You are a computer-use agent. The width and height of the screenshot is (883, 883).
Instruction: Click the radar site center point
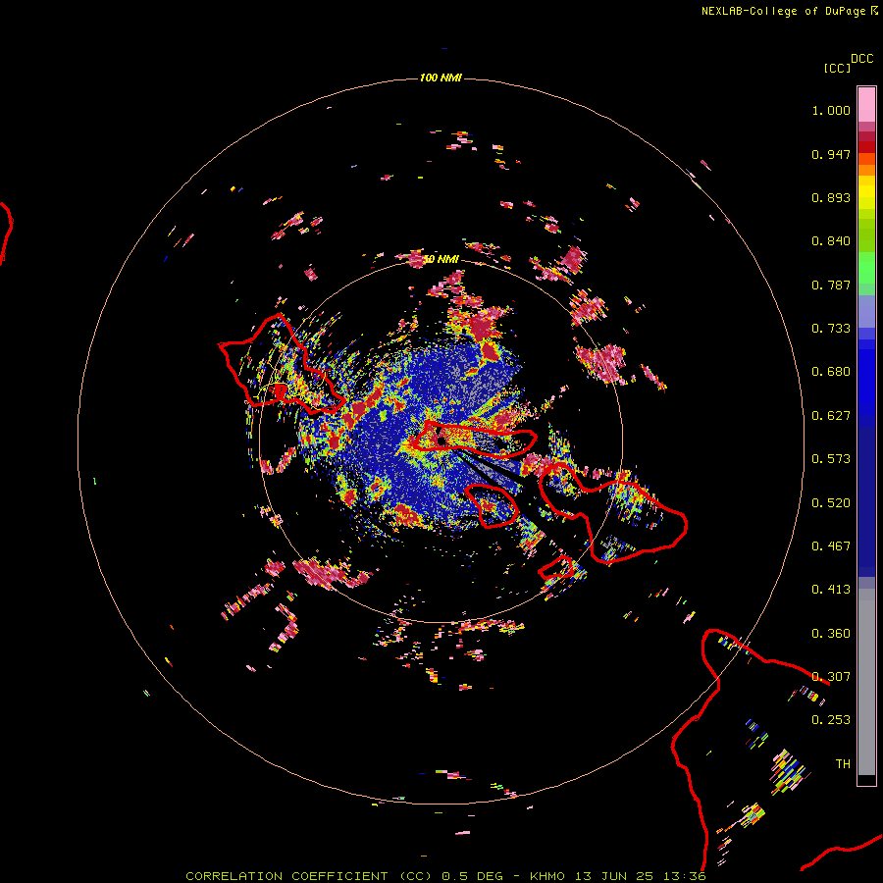(441, 441)
